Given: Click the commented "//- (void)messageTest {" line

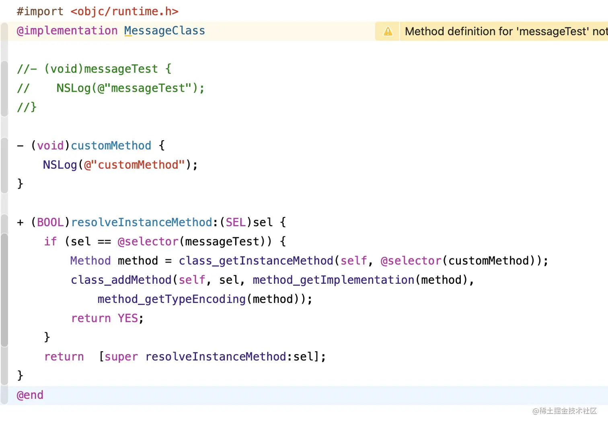Looking at the screenshot, I should (94, 69).
